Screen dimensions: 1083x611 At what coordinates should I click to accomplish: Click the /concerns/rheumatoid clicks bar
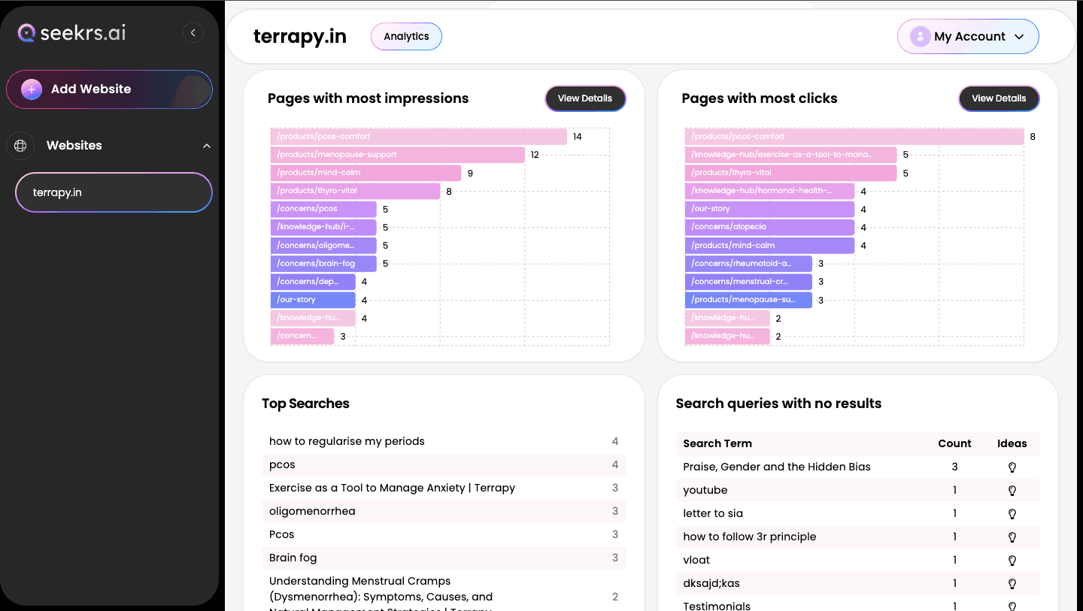(x=748, y=264)
